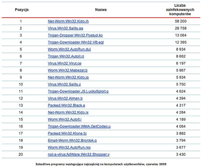Open the Packed.Win32.Klone.bj link
Viewport: 203px width, 167px height.
tap(67, 134)
